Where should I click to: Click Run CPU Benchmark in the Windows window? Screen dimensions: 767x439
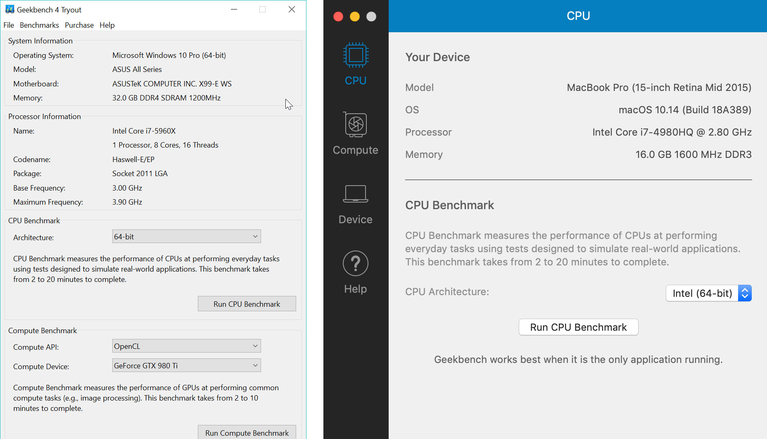pyautogui.click(x=247, y=304)
